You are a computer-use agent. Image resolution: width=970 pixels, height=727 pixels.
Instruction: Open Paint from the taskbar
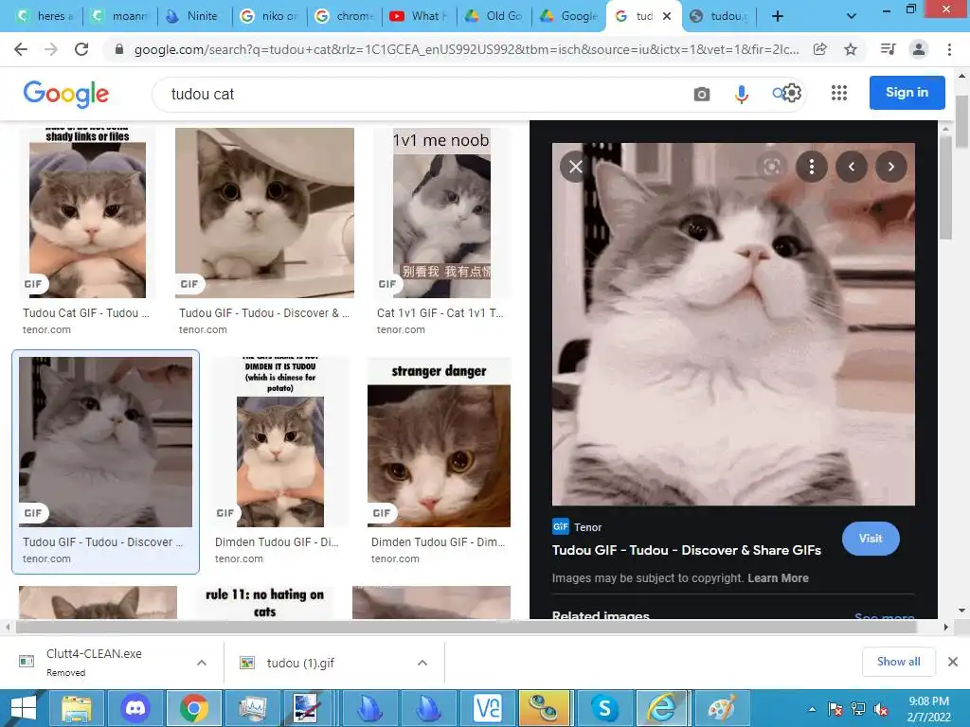tap(721, 708)
